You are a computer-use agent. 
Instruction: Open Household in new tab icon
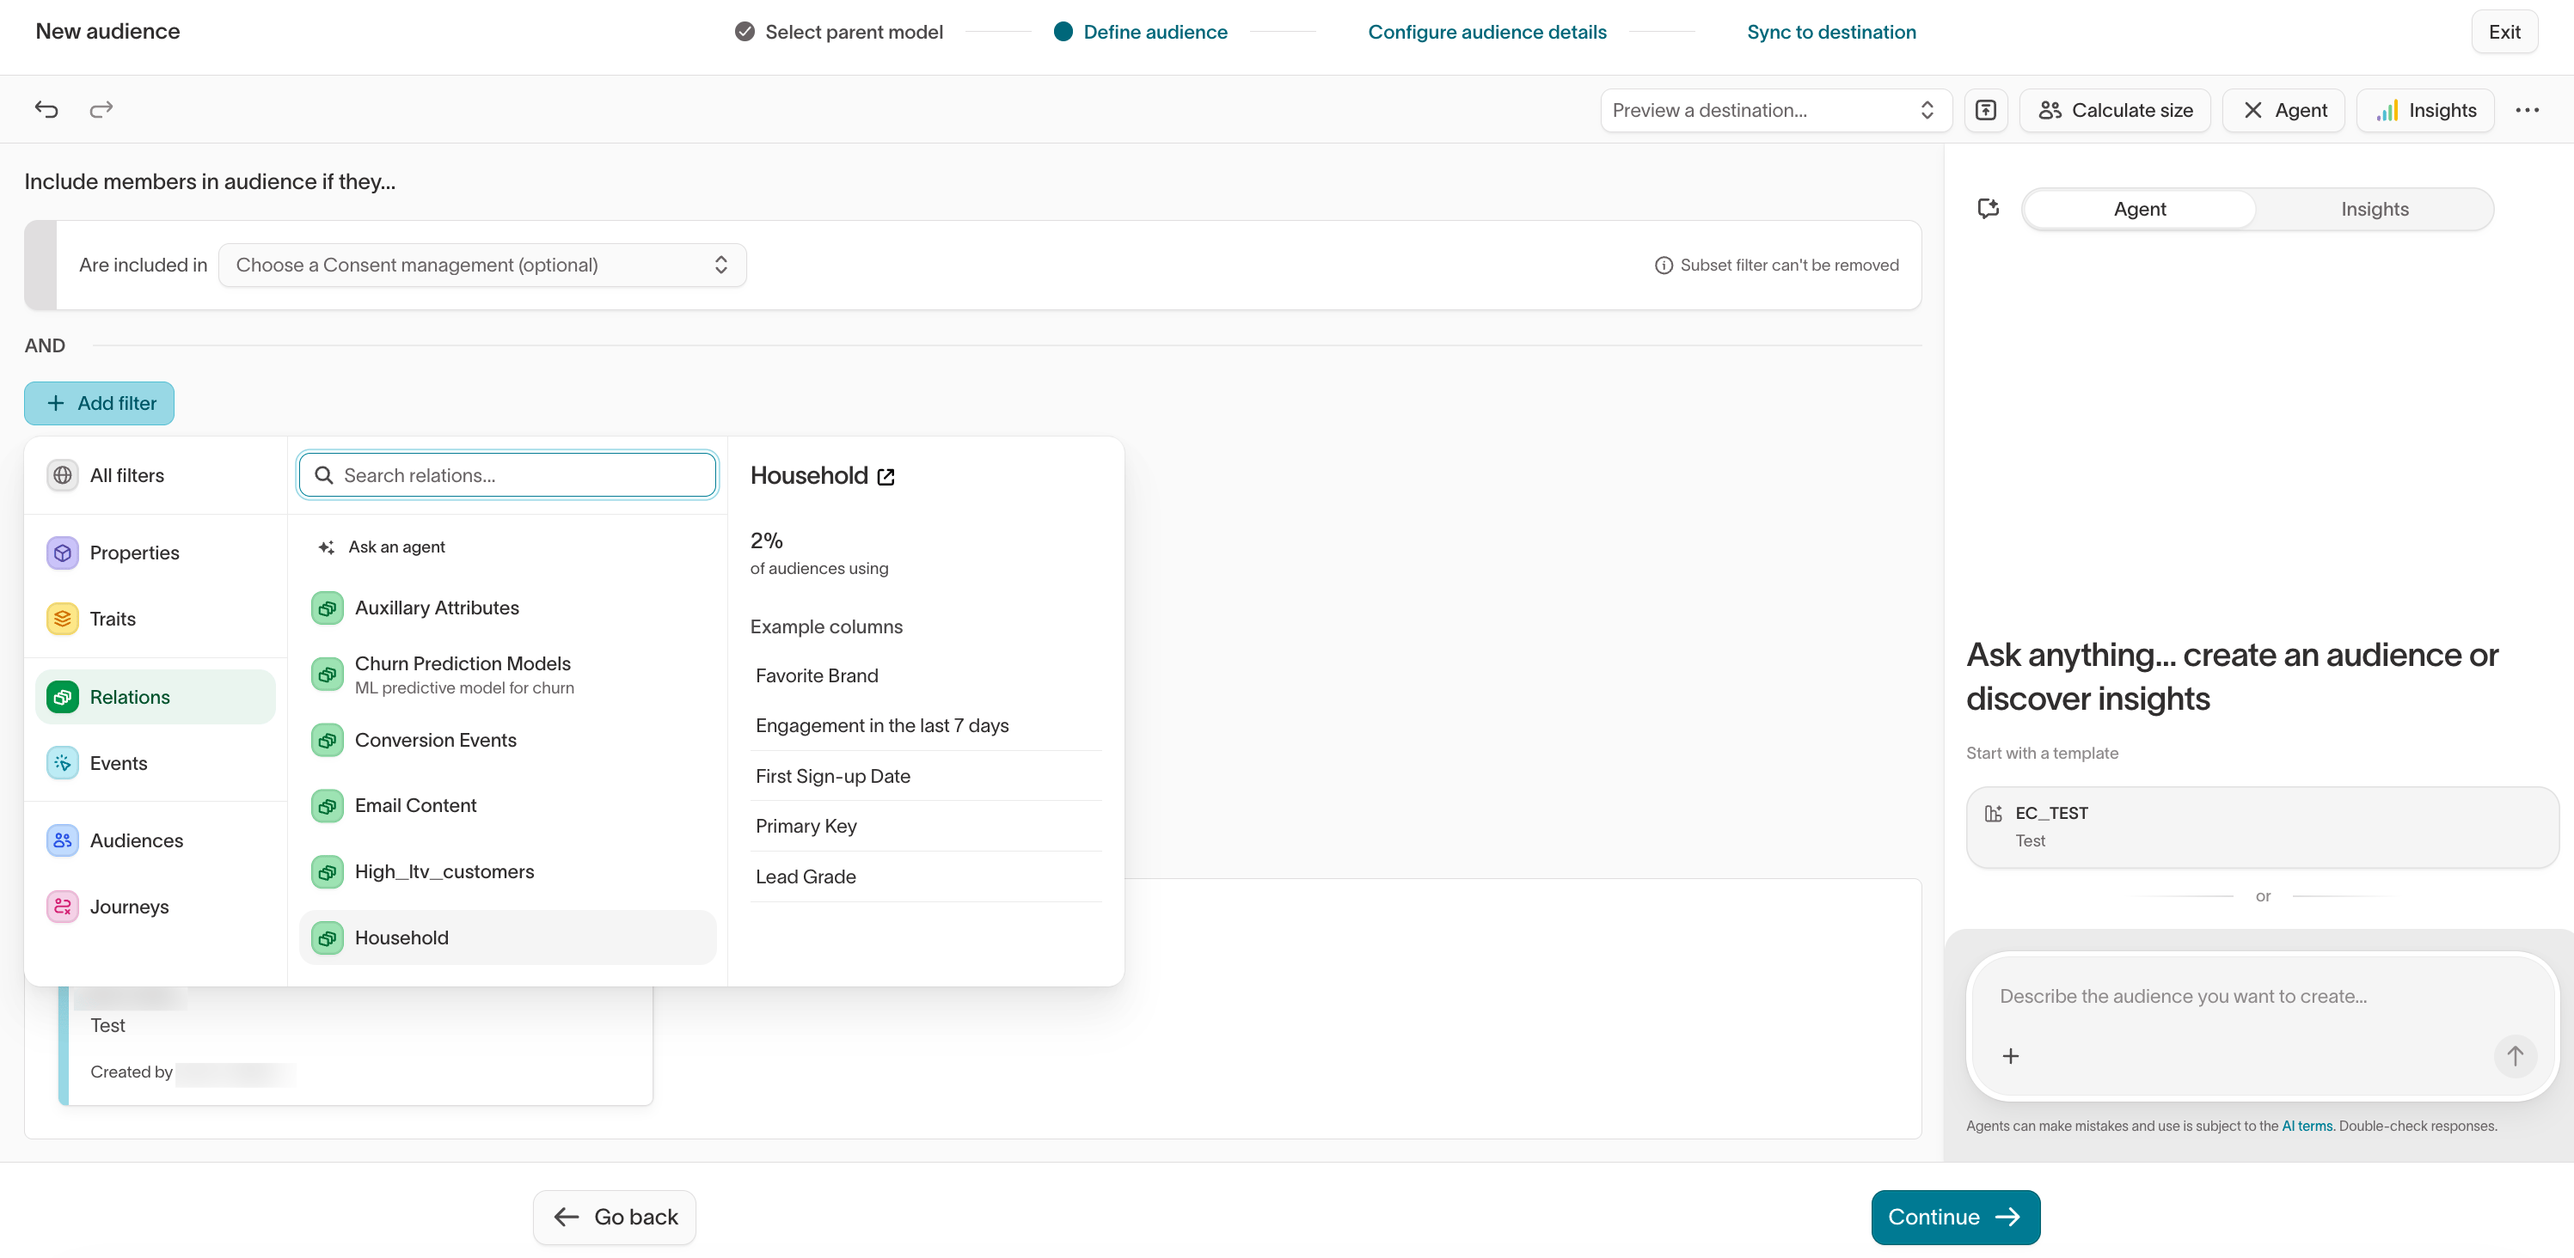(886, 476)
